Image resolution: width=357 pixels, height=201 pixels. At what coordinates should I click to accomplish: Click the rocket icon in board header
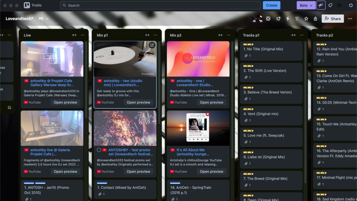278,18
